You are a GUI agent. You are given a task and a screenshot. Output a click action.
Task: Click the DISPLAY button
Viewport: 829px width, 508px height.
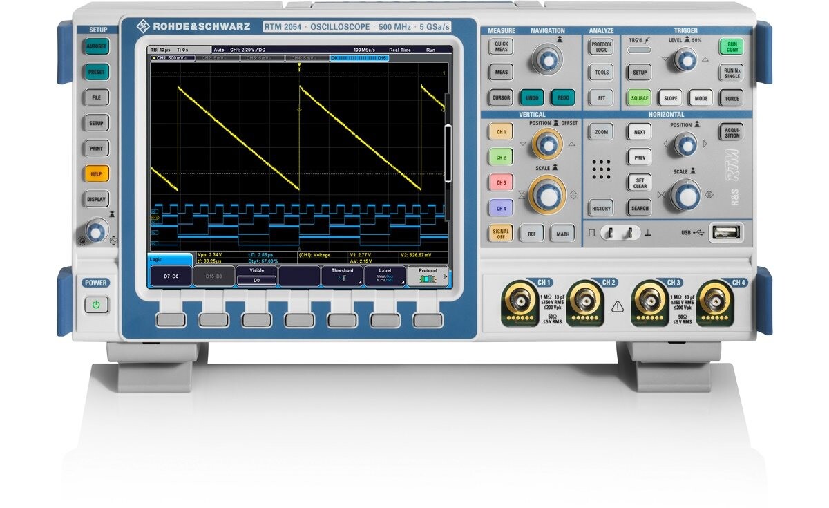(97, 199)
